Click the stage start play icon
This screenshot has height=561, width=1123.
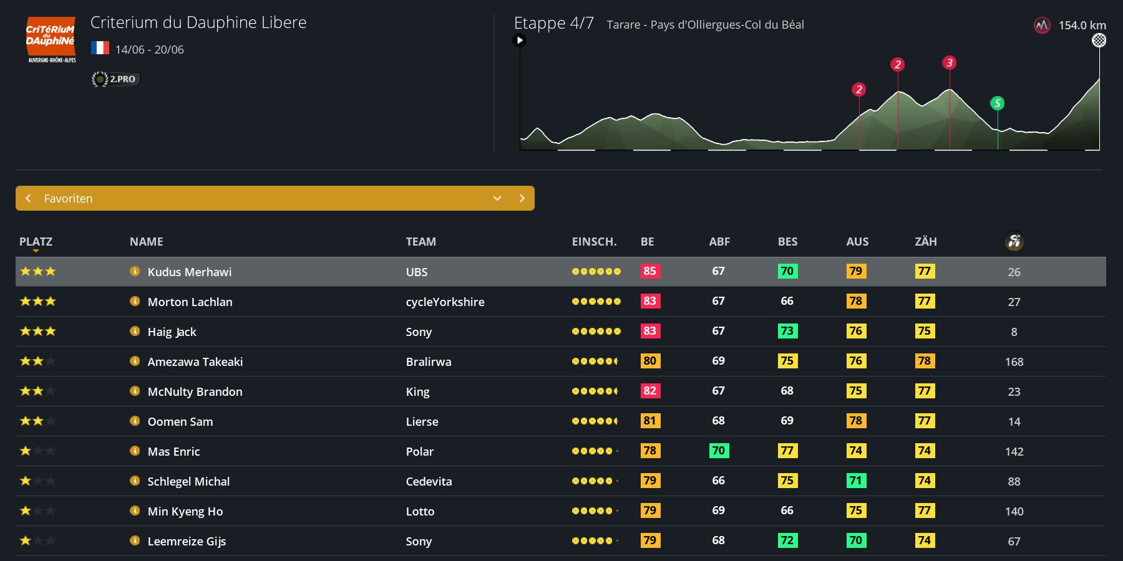pos(519,41)
